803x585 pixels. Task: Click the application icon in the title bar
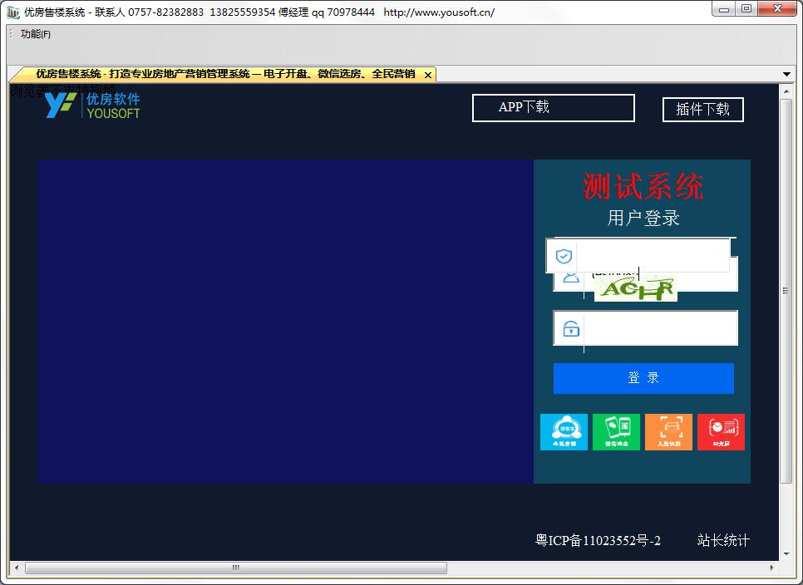(13, 12)
